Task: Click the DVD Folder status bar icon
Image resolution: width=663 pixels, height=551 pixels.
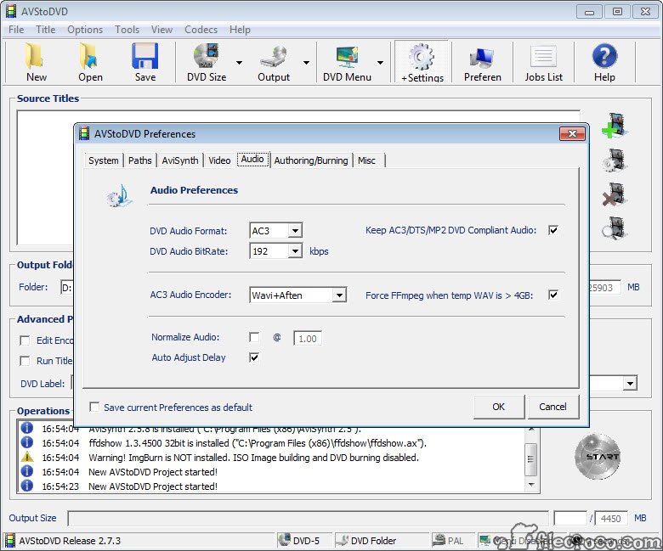Action: pos(342,541)
